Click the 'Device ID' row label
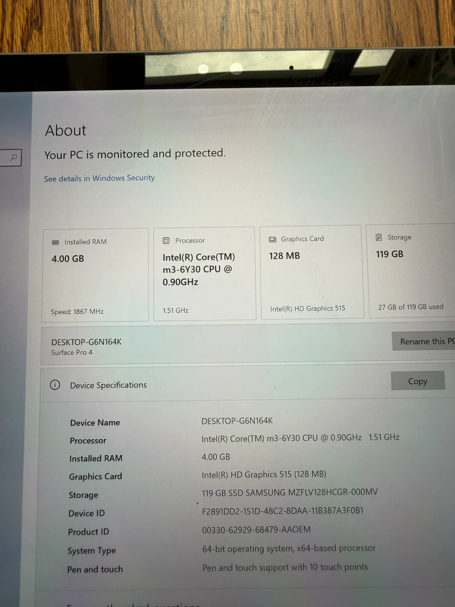455x607 pixels. coord(87,513)
